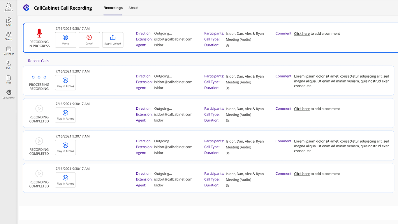Screen dimensions: 398x224
Task: Click the red microphone recording icon
Action: pos(39,33)
